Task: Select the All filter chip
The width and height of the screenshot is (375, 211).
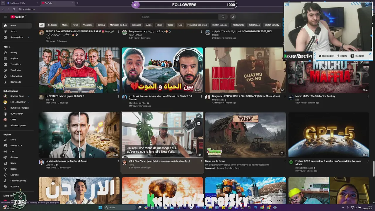Action: (42, 25)
